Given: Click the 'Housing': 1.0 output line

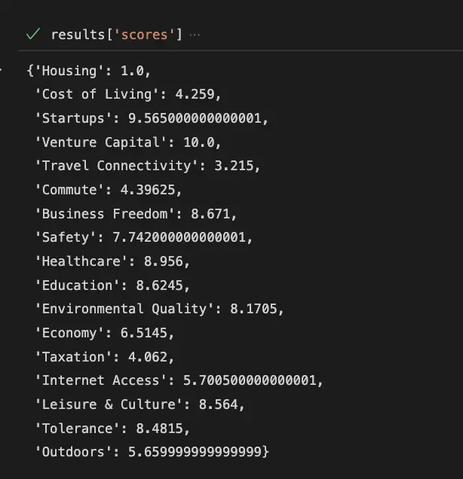Looking at the screenshot, I should (89, 71).
